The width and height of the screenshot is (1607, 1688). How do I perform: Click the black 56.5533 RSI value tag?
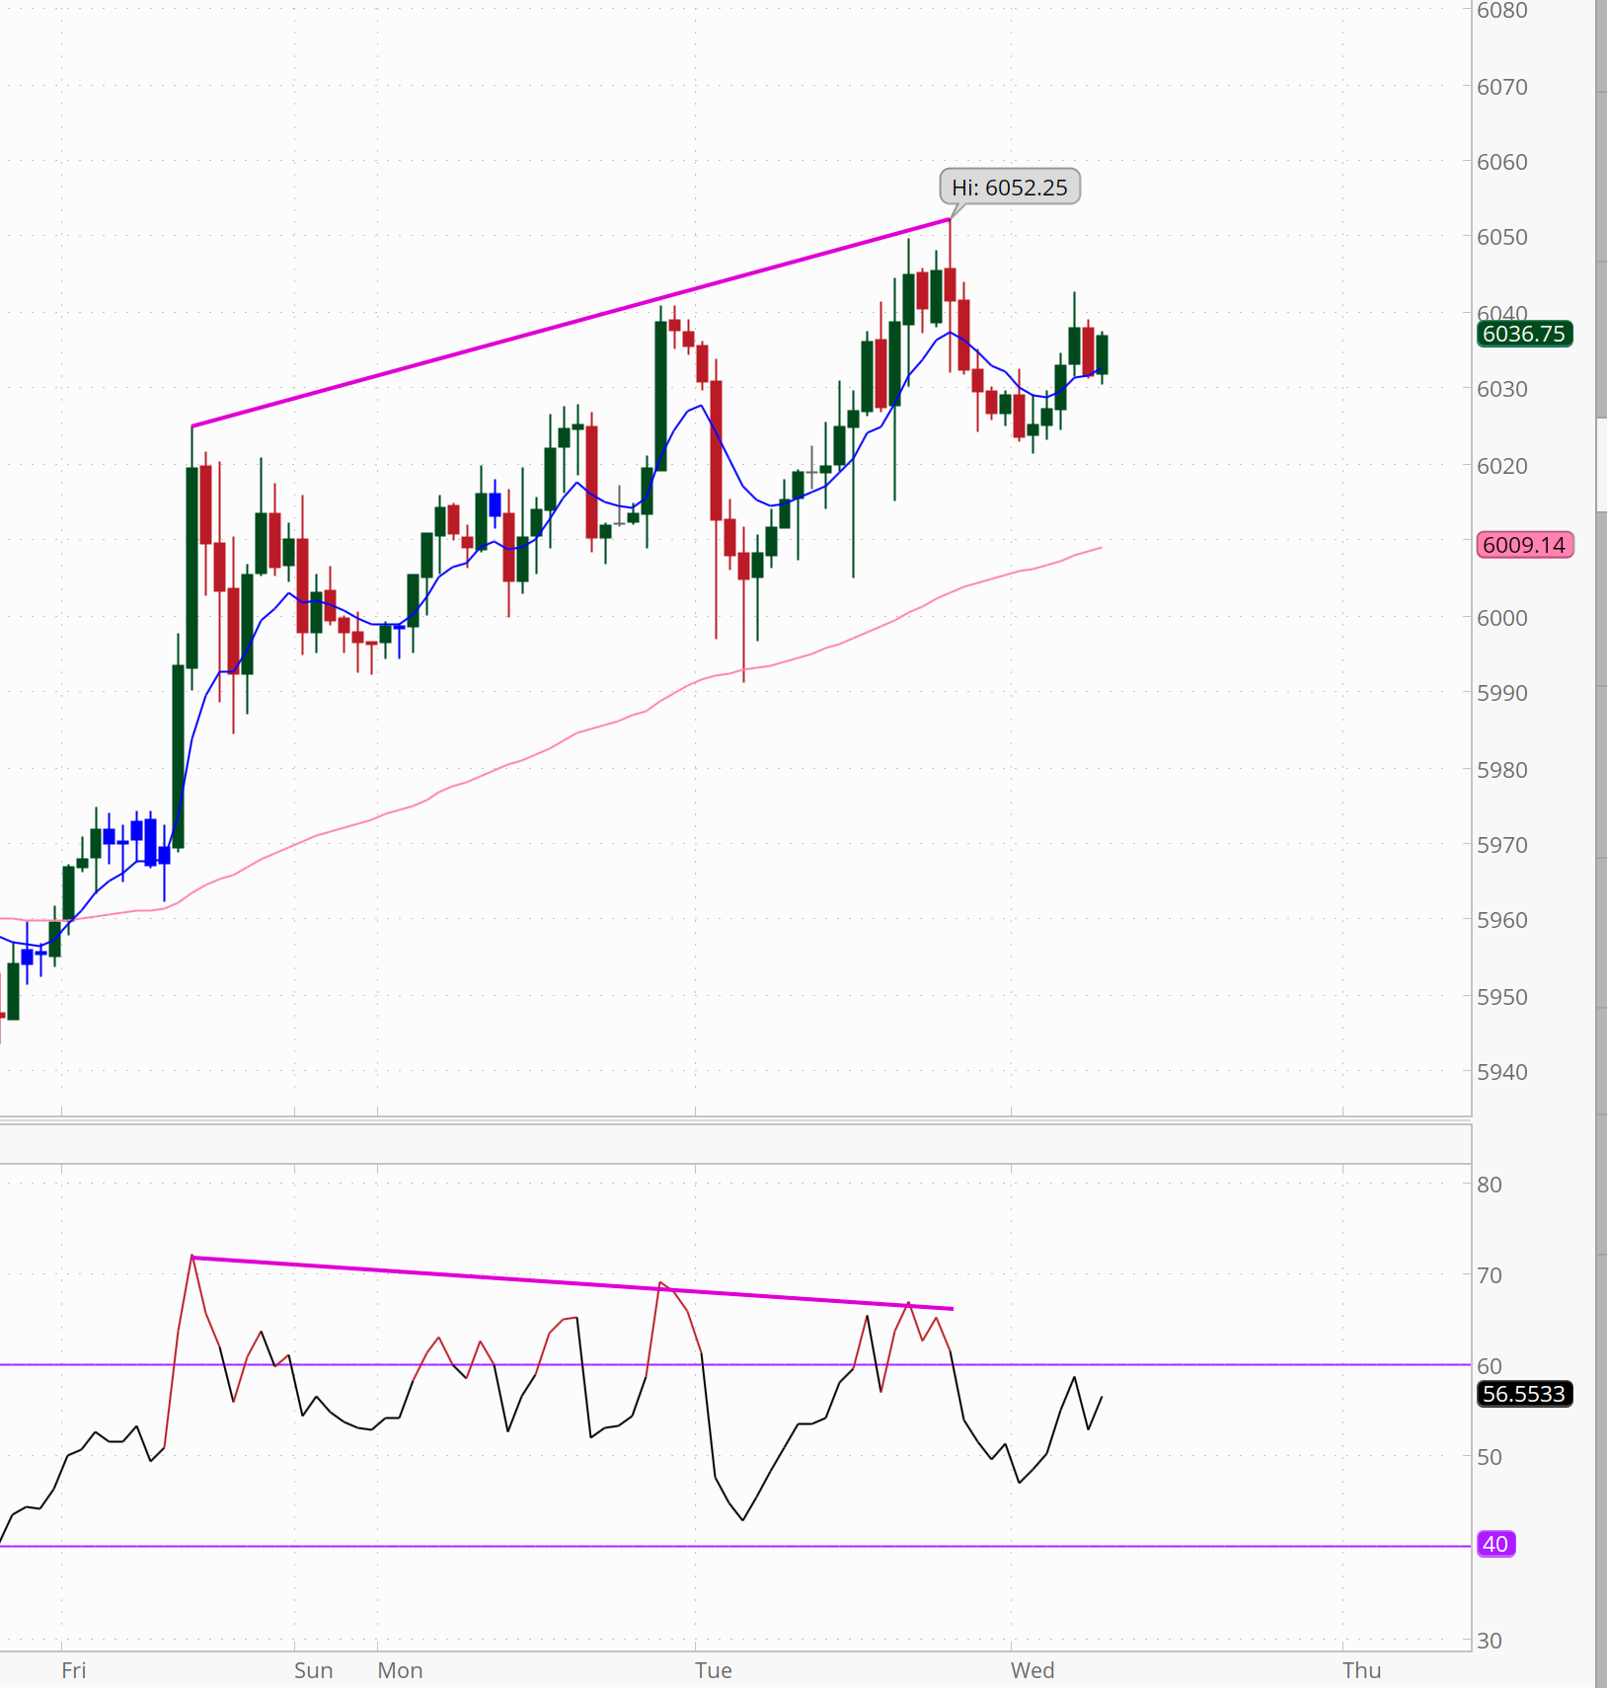pyautogui.click(x=1524, y=1393)
